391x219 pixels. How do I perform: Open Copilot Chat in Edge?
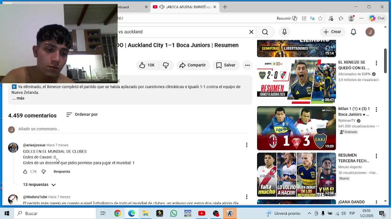(x=377, y=18)
